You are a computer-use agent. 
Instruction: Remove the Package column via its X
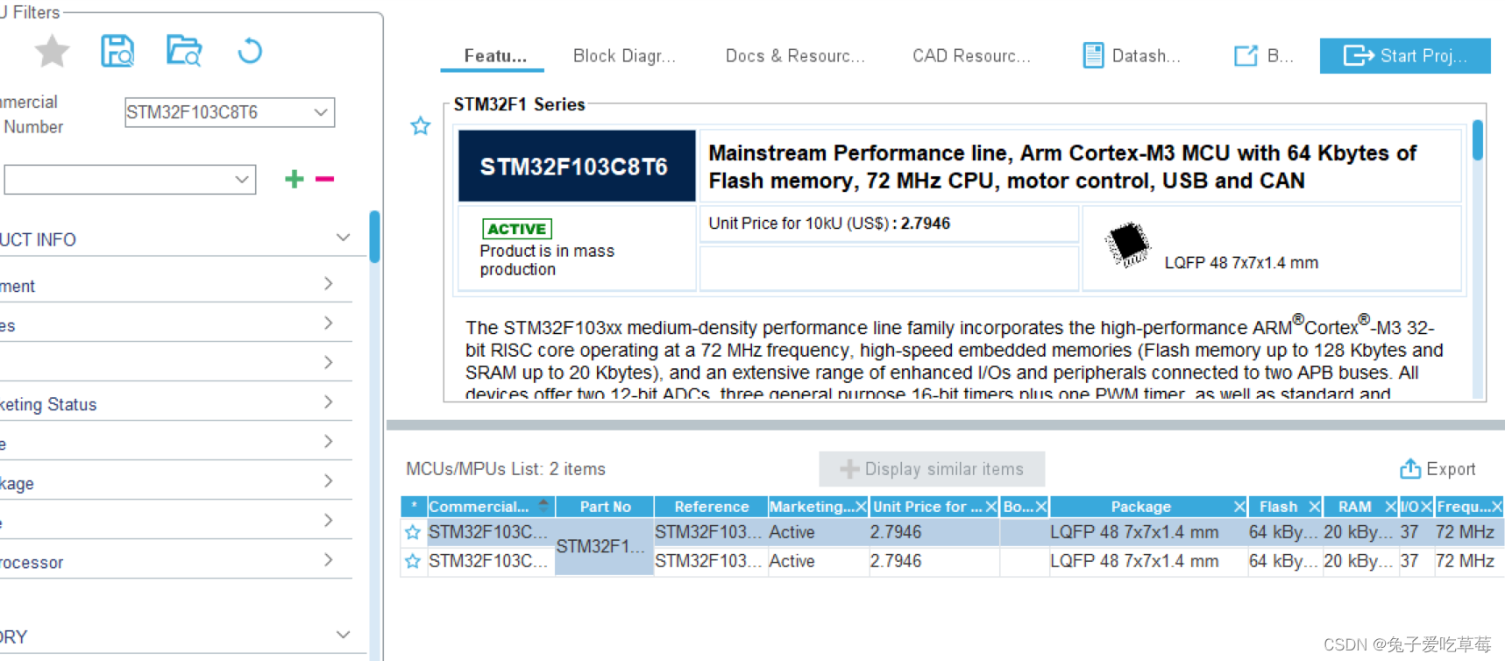click(x=1239, y=507)
